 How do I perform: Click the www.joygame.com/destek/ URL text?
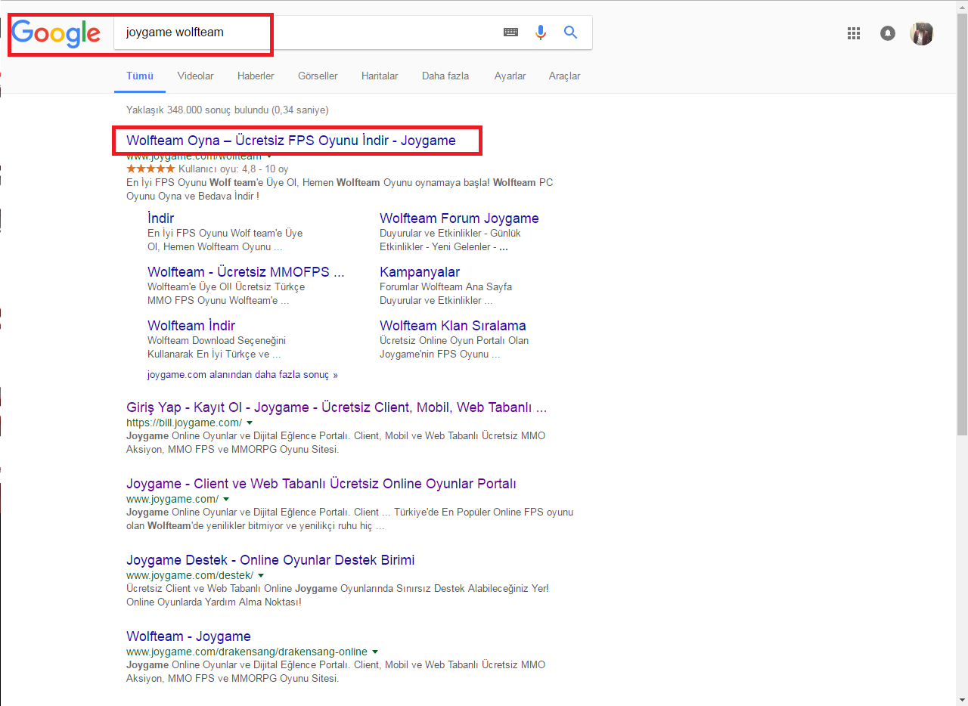pyautogui.click(x=190, y=575)
